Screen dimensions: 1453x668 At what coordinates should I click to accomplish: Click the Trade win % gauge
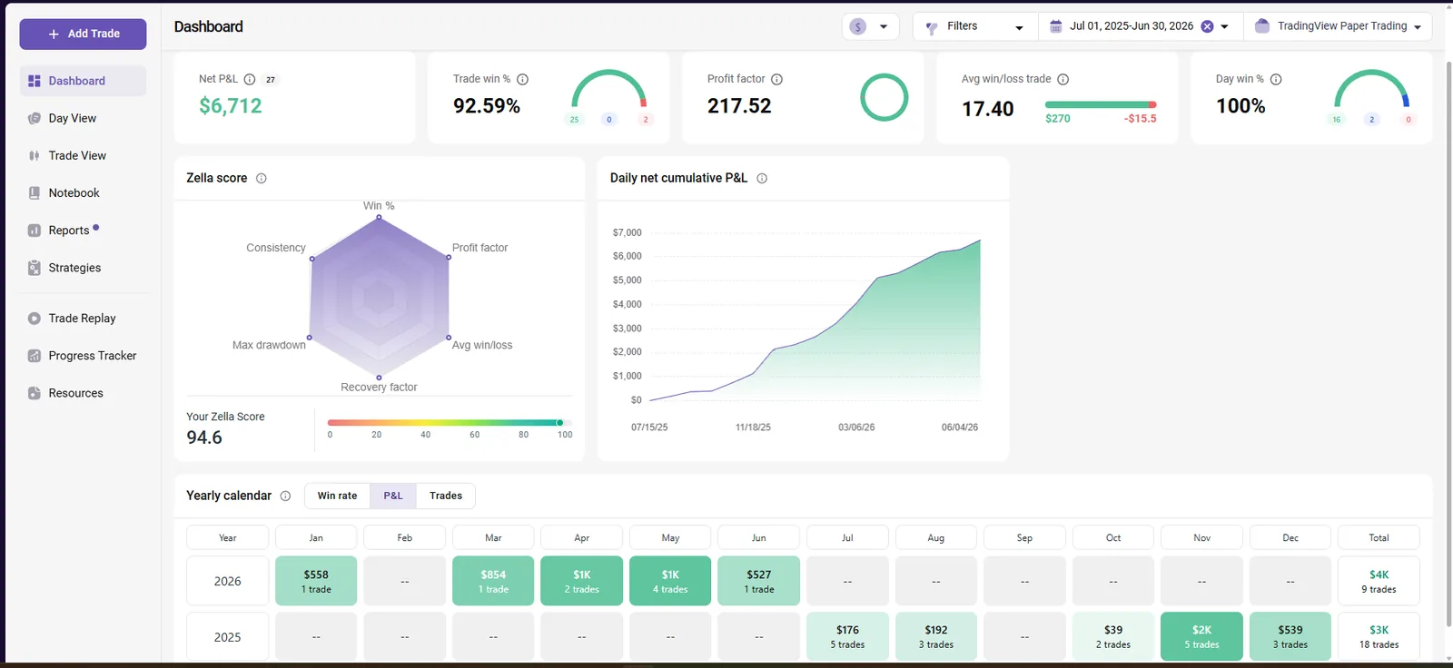(x=608, y=89)
